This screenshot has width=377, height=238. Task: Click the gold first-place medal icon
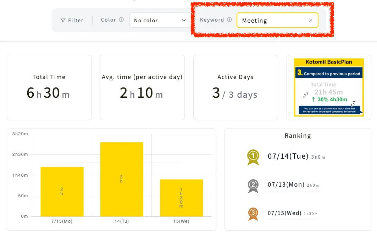coord(253,157)
